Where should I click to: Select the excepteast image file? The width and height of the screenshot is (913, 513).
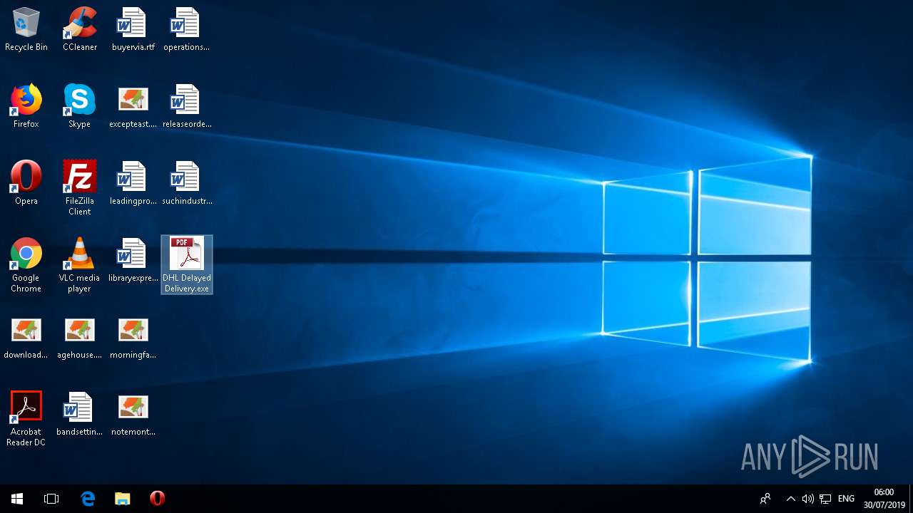(133, 107)
